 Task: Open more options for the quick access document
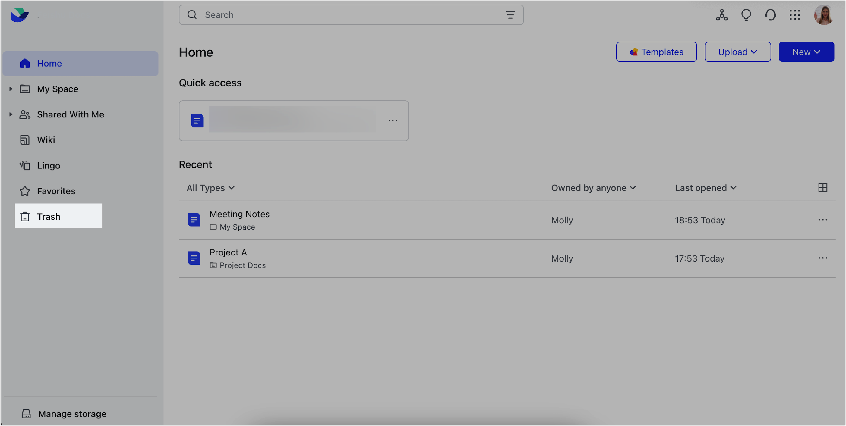(x=393, y=121)
